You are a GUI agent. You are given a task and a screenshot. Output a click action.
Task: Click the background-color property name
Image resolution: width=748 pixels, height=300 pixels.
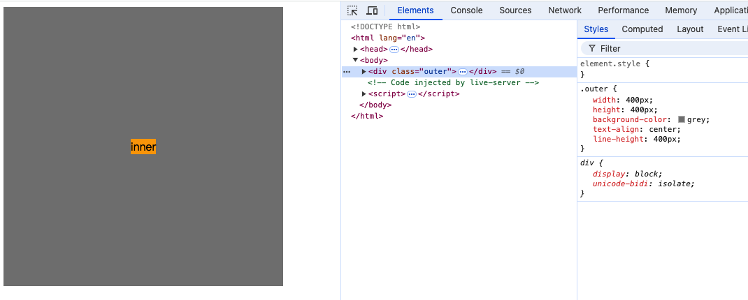[631, 119]
